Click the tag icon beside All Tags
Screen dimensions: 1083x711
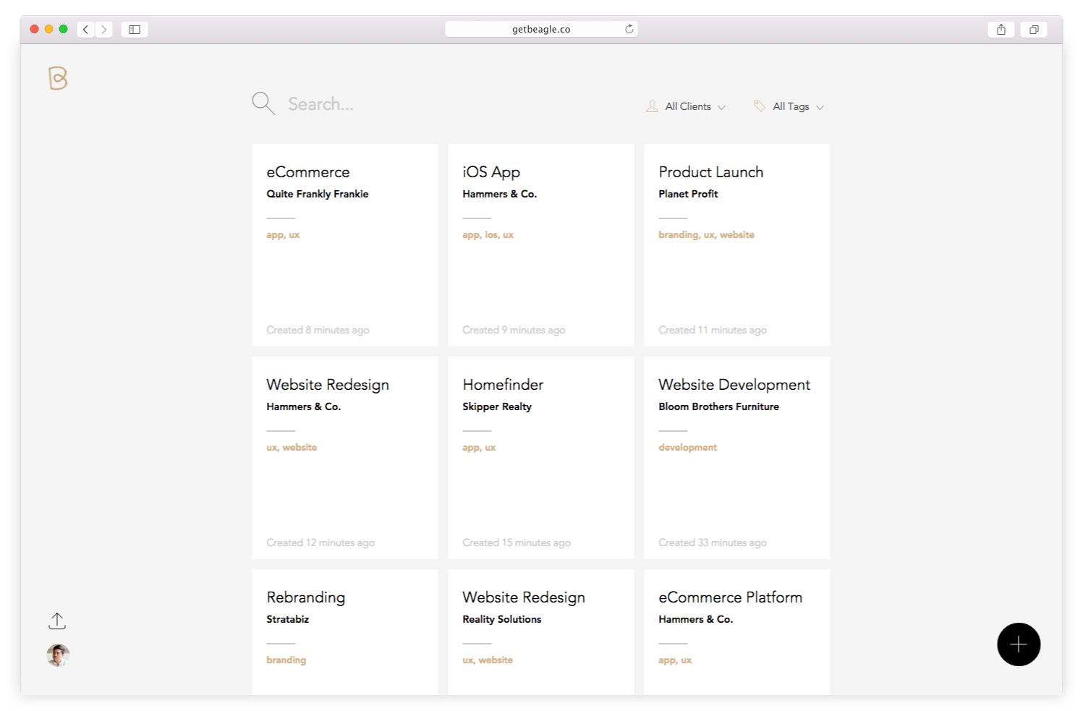(x=760, y=106)
